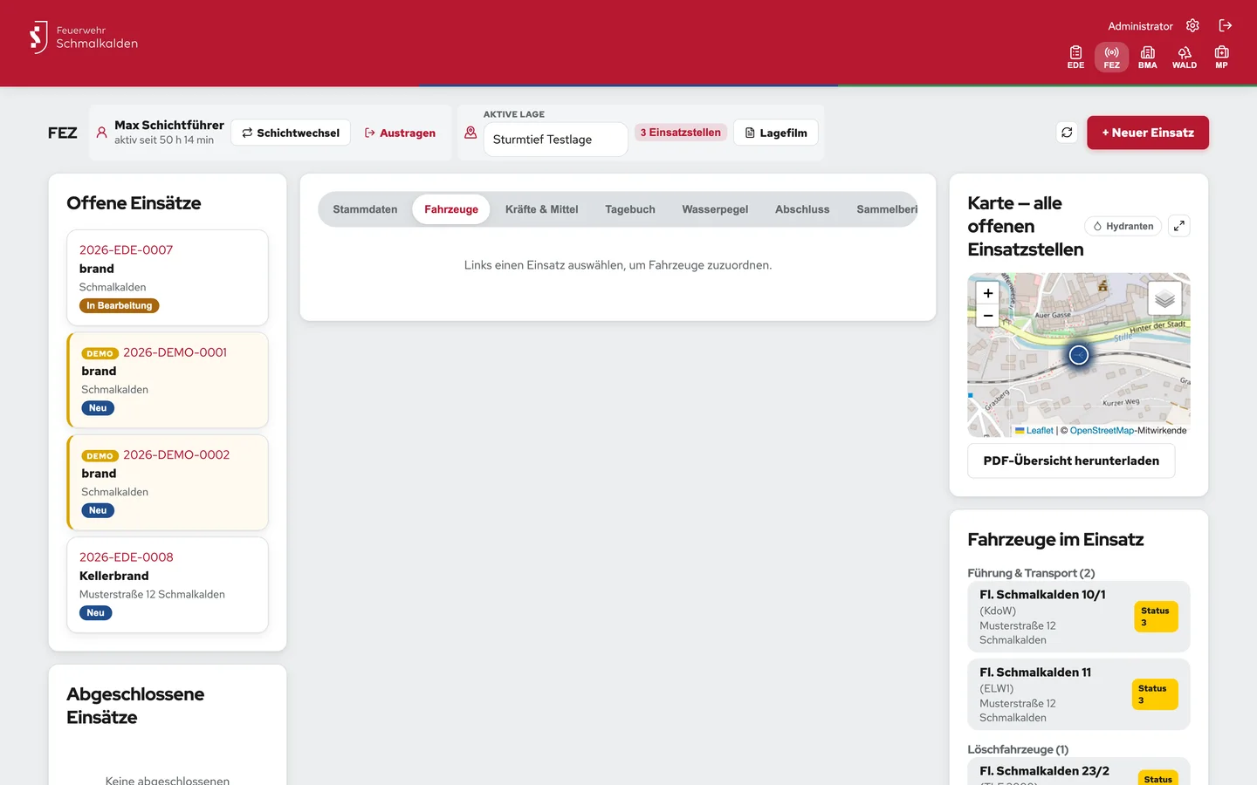This screenshot has height=785, width=1257.
Task: Select vehicle Fl. Schmalkalden 23/2
Action: [1079, 772]
